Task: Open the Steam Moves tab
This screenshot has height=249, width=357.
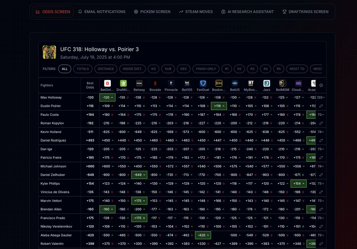Action: 196,12
